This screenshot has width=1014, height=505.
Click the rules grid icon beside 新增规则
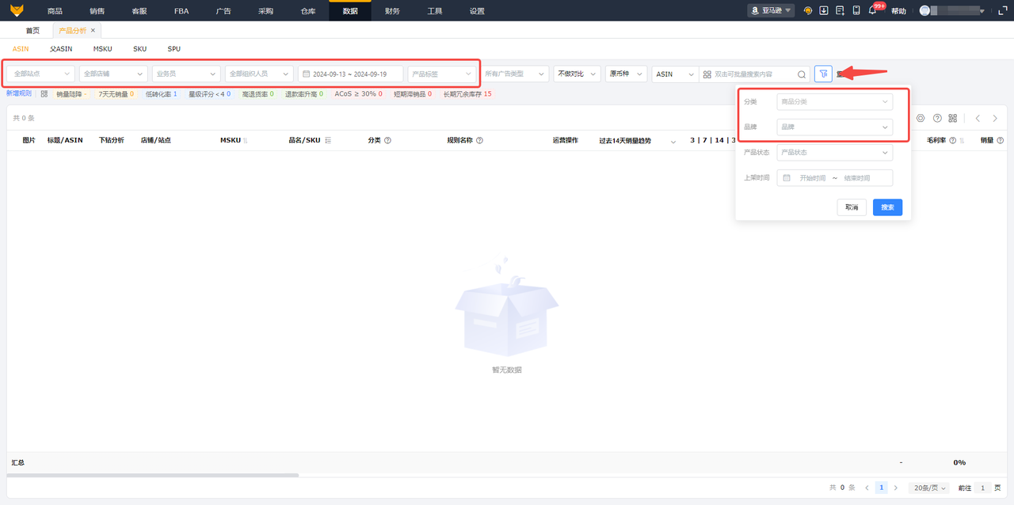(x=44, y=93)
